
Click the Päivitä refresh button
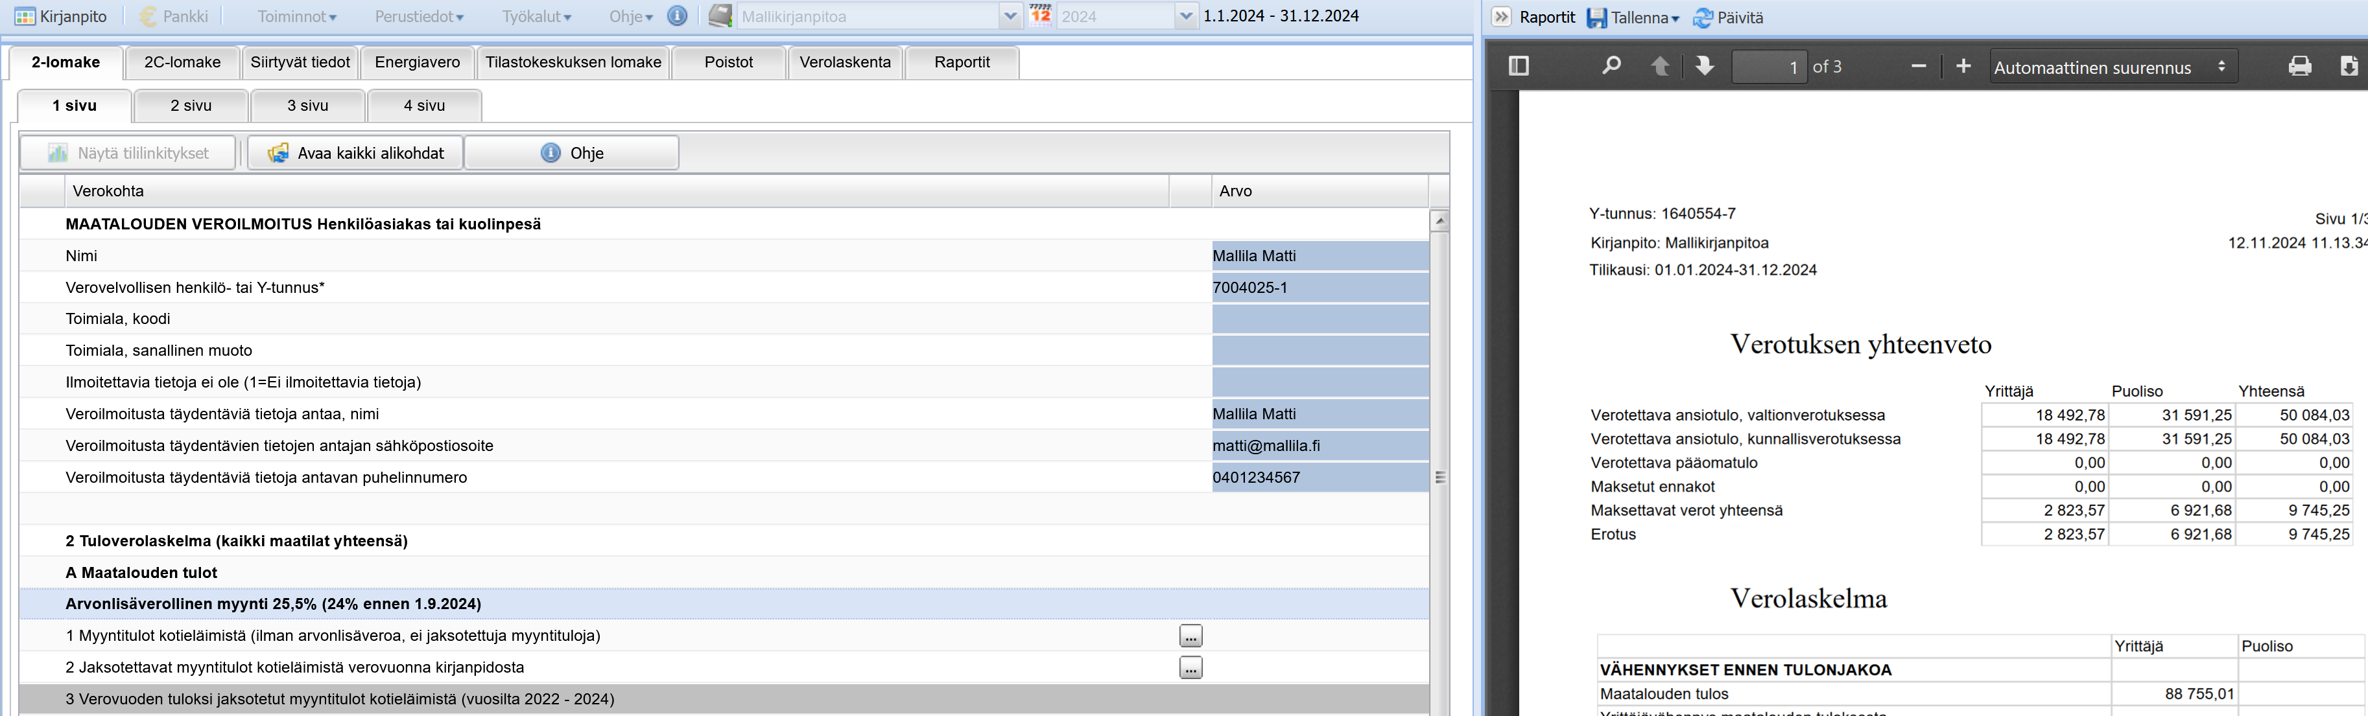click(1729, 17)
